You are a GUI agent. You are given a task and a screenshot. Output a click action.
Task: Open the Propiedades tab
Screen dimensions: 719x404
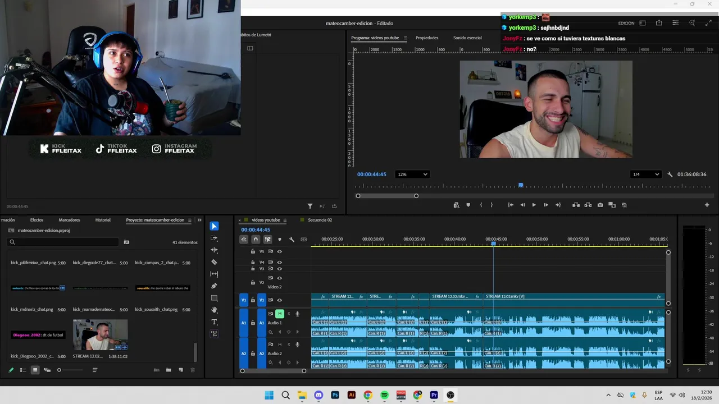coord(427,38)
